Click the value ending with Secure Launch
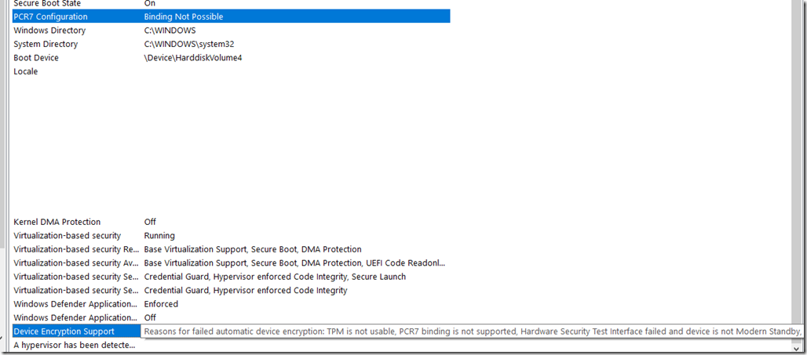The image size is (807, 355). coord(275,277)
